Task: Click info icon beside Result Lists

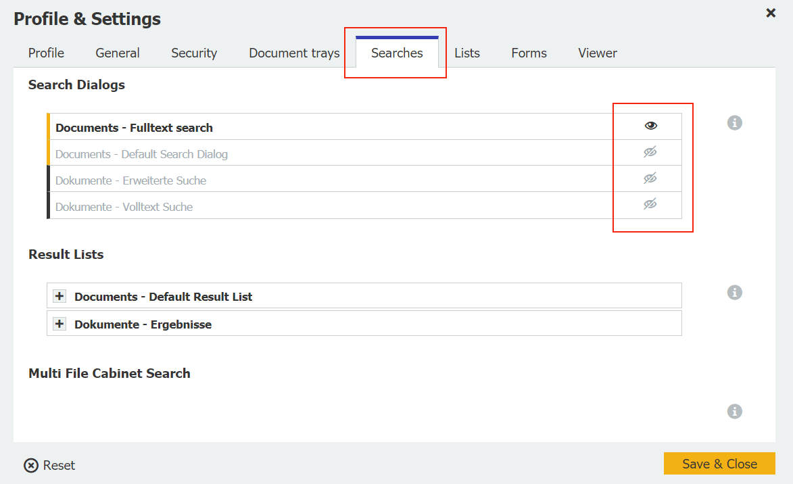Action: point(735,293)
